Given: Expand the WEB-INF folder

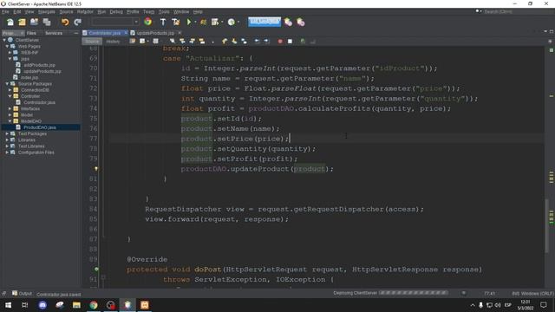Looking at the screenshot, I should pos(10,52).
